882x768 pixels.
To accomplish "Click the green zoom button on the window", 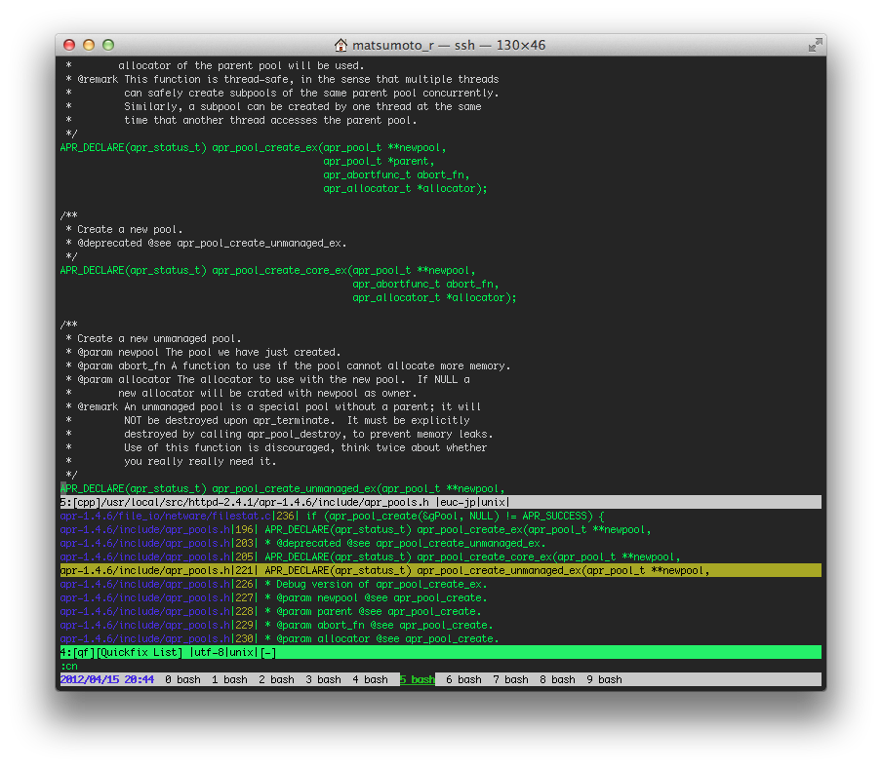I will point(107,44).
